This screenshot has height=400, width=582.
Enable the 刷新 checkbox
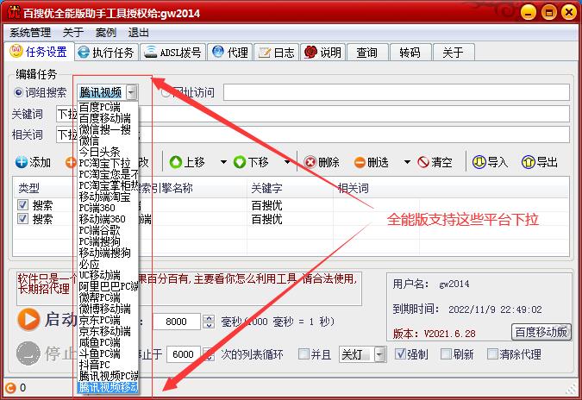(x=446, y=354)
